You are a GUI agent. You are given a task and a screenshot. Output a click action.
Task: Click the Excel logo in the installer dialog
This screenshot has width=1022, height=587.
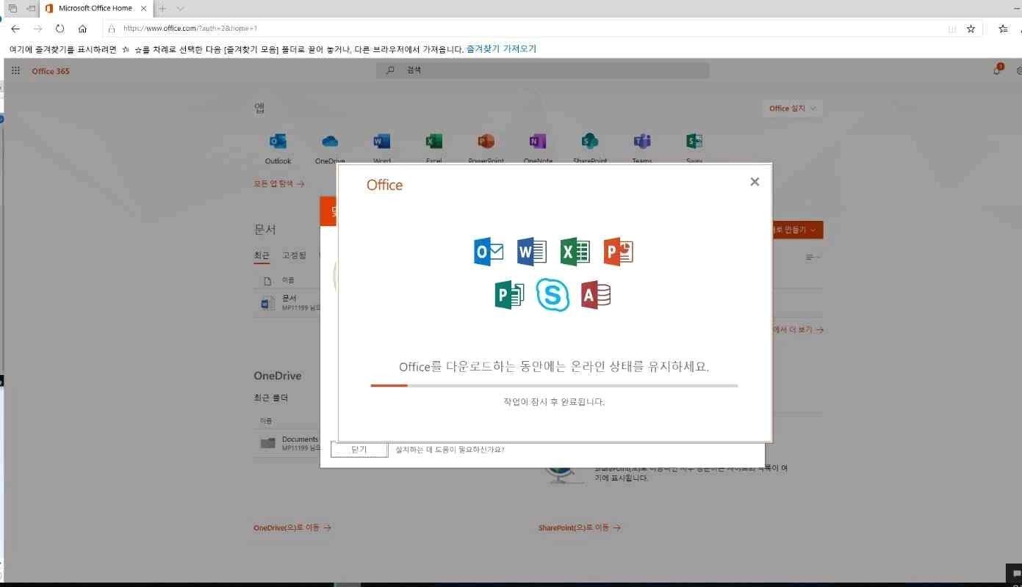point(575,252)
